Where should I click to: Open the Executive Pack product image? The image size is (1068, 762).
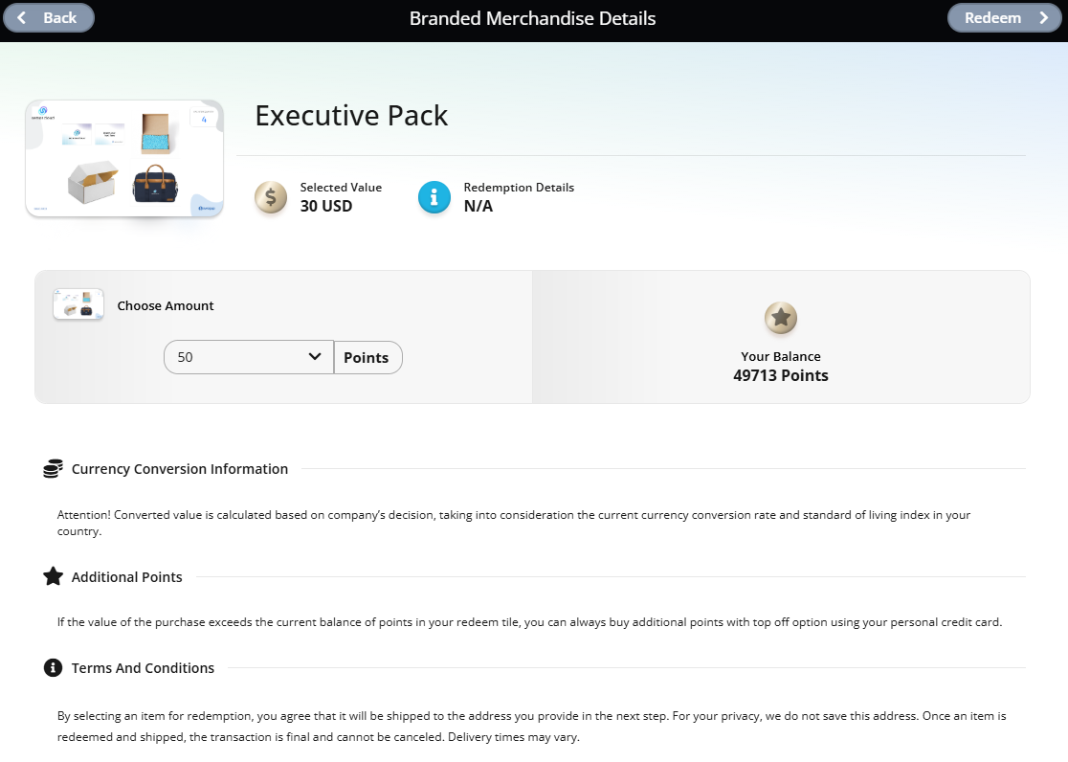124,159
